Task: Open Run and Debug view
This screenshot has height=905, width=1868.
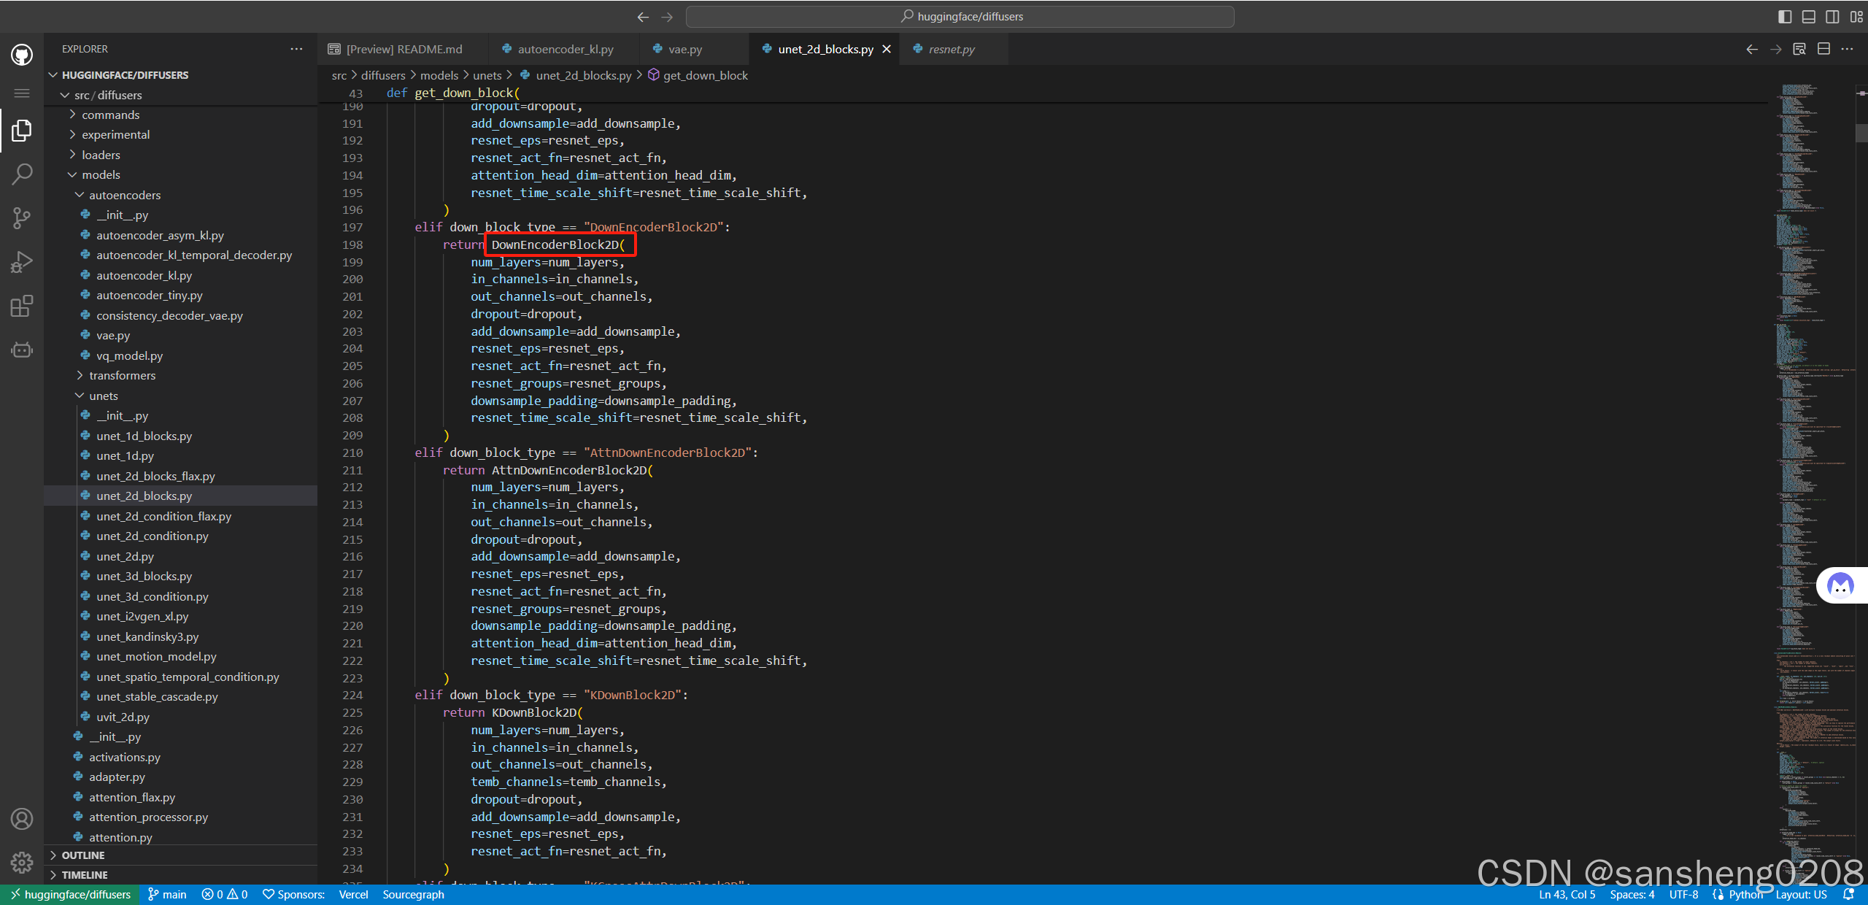Action: pos(22,262)
